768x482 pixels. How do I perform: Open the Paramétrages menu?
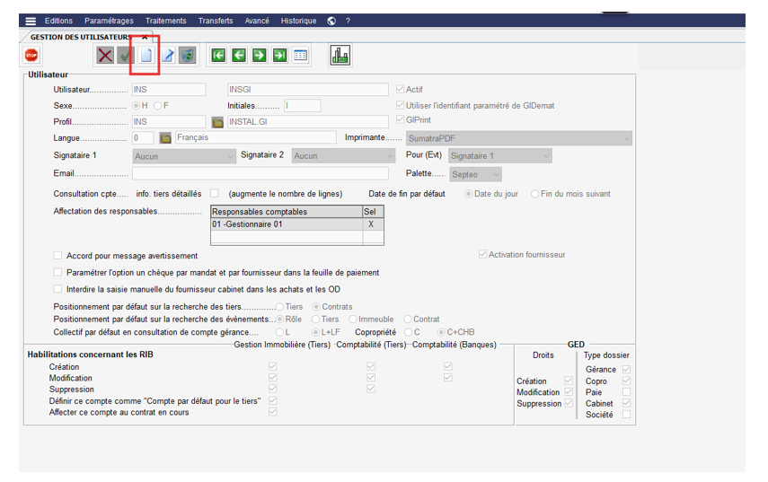[x=109, y=21]
